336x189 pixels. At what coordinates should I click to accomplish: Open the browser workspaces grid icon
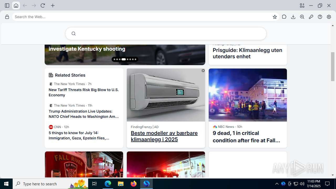pyautogui.click(x=302, y=6)
